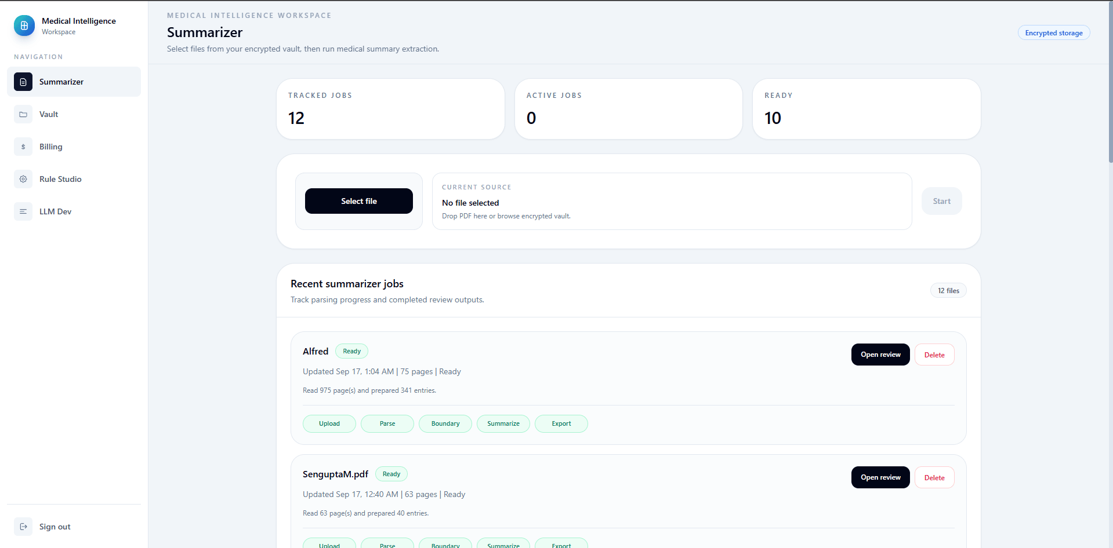The width and height of the screenshot is (1113, 548).
Task: Click the 'Recent summarizer jobs' heading
Action: tap(347, 284)
